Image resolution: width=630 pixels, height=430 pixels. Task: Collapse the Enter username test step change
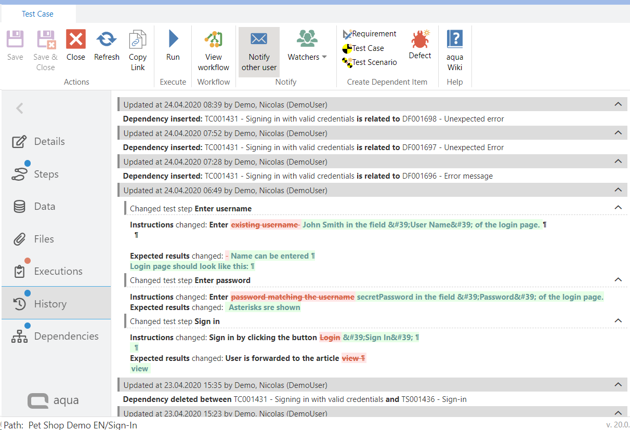(618, 208)
